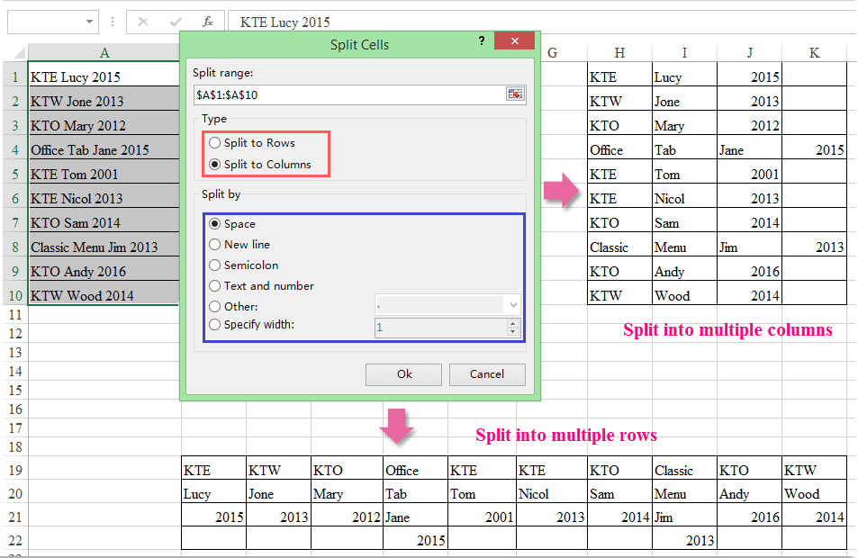Screen dimensions: 858x558
Task: Decrease the Specify width value with the down arrow
Action: click(512, 331)
